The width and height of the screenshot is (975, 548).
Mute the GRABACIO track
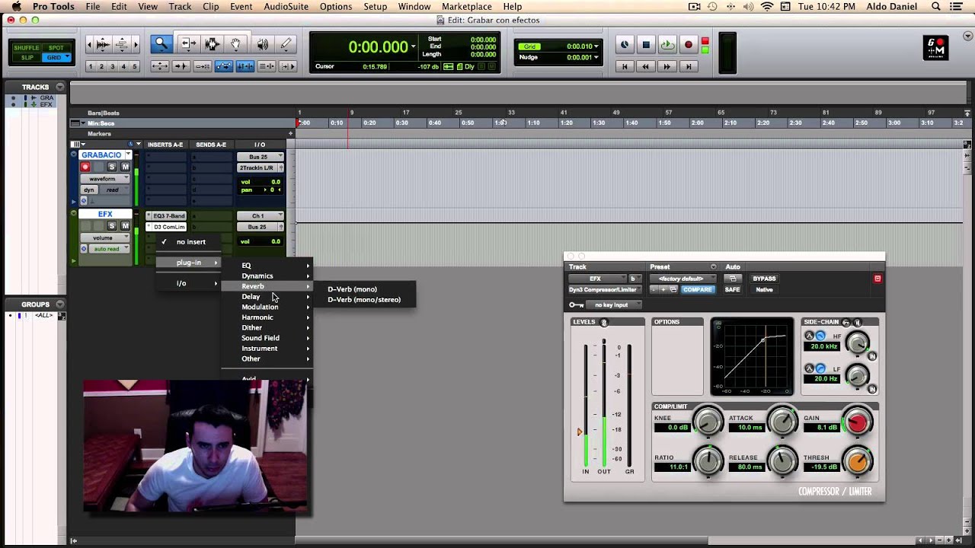(x=125, y=167)
